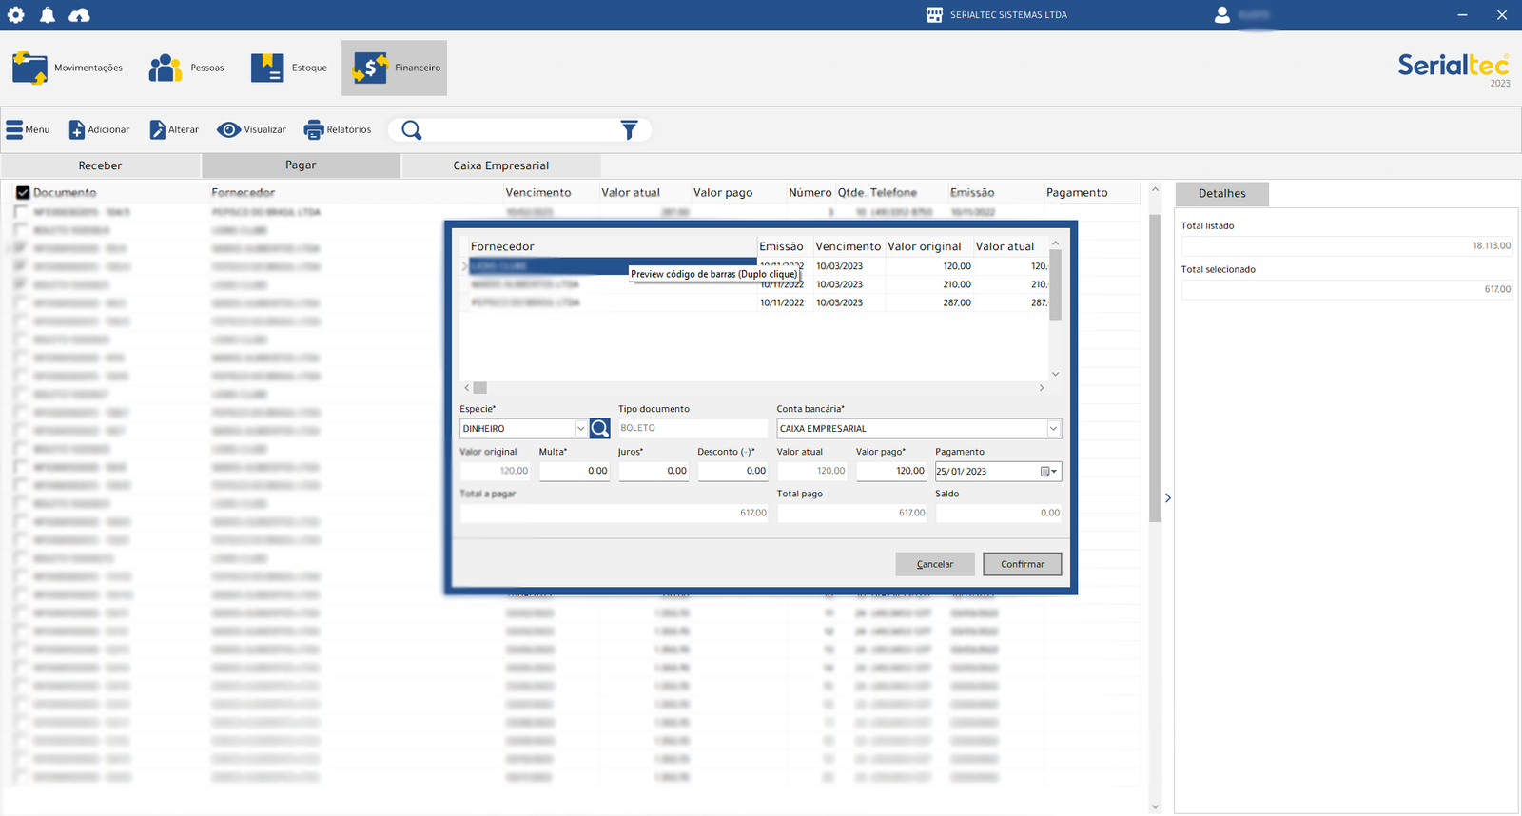Viewport: 1522px width, 816px height.
Task: Open the Movimentações module
Action: point(68,68)
